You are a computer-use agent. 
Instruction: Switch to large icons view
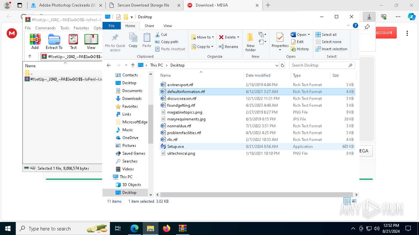[354, 201]
